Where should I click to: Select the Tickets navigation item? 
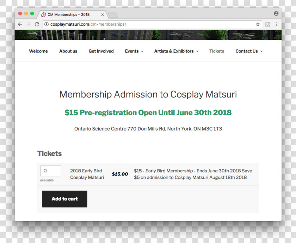(x=216, y=51)
